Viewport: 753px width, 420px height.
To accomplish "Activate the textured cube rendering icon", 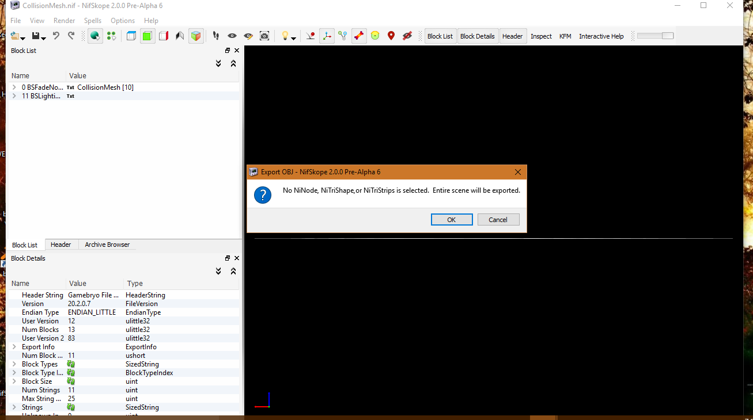I will pos(196,36).
